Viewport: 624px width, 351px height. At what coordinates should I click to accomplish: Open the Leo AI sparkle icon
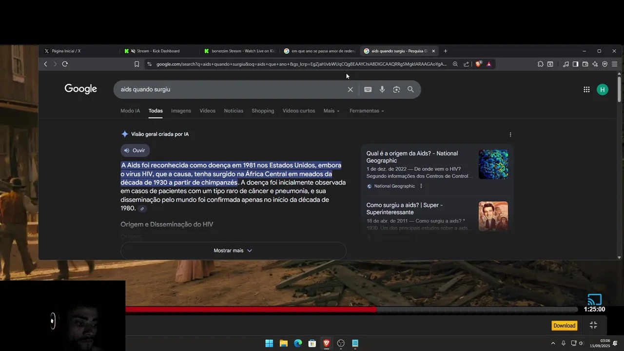click(595, 64)
